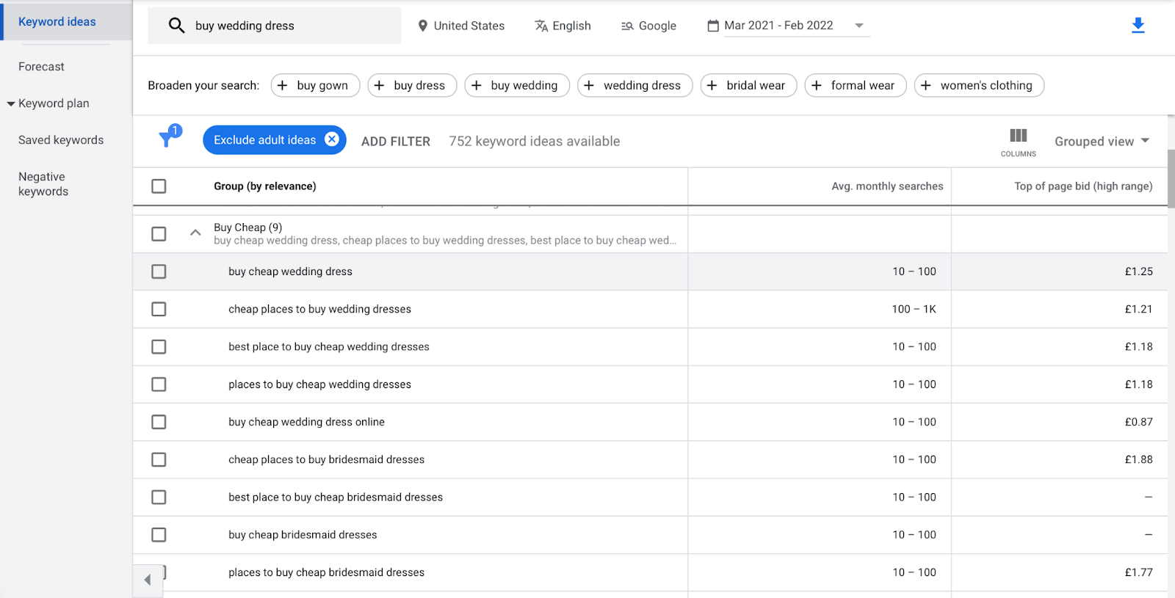The image size is (1175, 598).
Task: Add 'buy wedding' to broaden search
Action: point(517,85)
